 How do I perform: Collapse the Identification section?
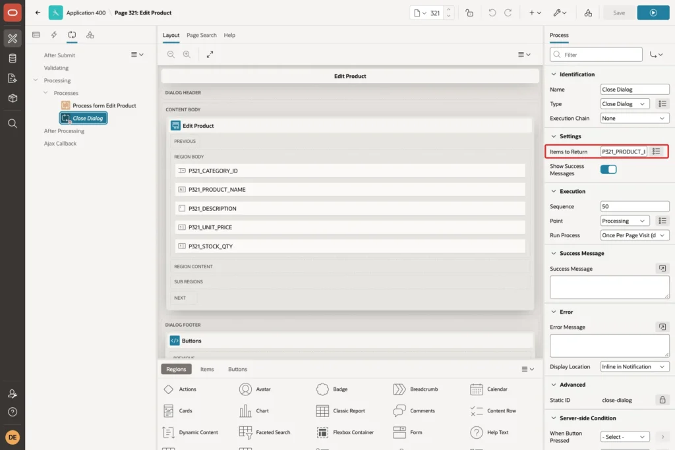pyautogui.click(x=554, y=74)
